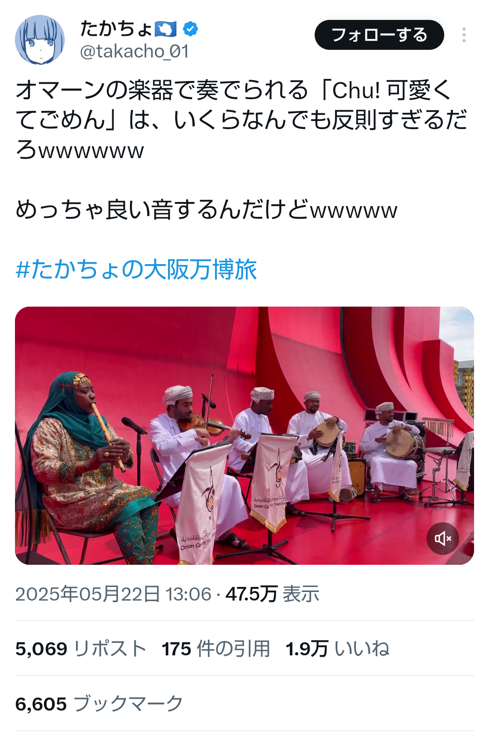
Task: Open takacho's profile avatar
Action: click(x=40, y=40)
